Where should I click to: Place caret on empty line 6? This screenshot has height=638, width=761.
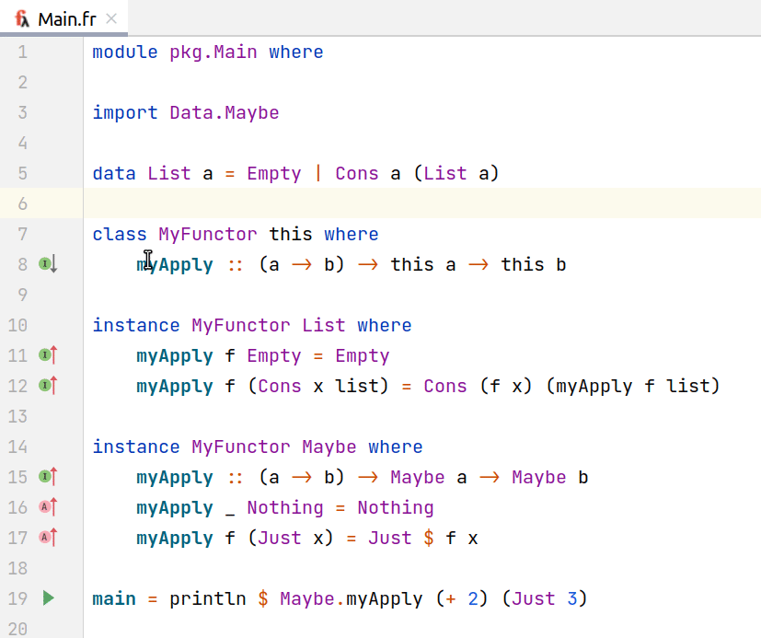pyautogui.click(x=422, y=203)
